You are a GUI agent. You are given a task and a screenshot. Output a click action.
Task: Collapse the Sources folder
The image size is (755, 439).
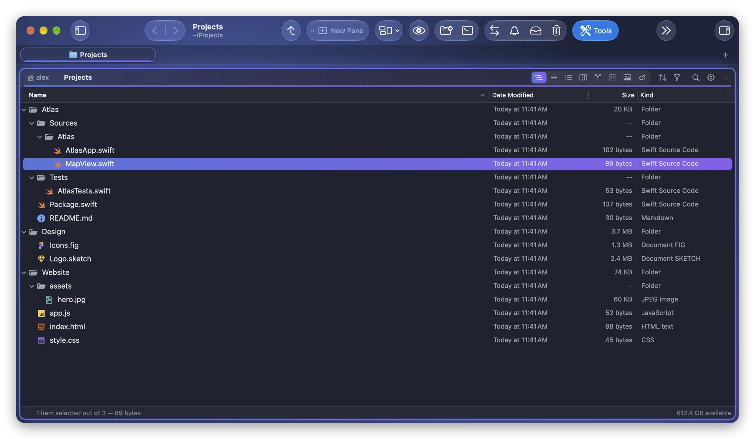pyautogui.click(x=32, y=123)
